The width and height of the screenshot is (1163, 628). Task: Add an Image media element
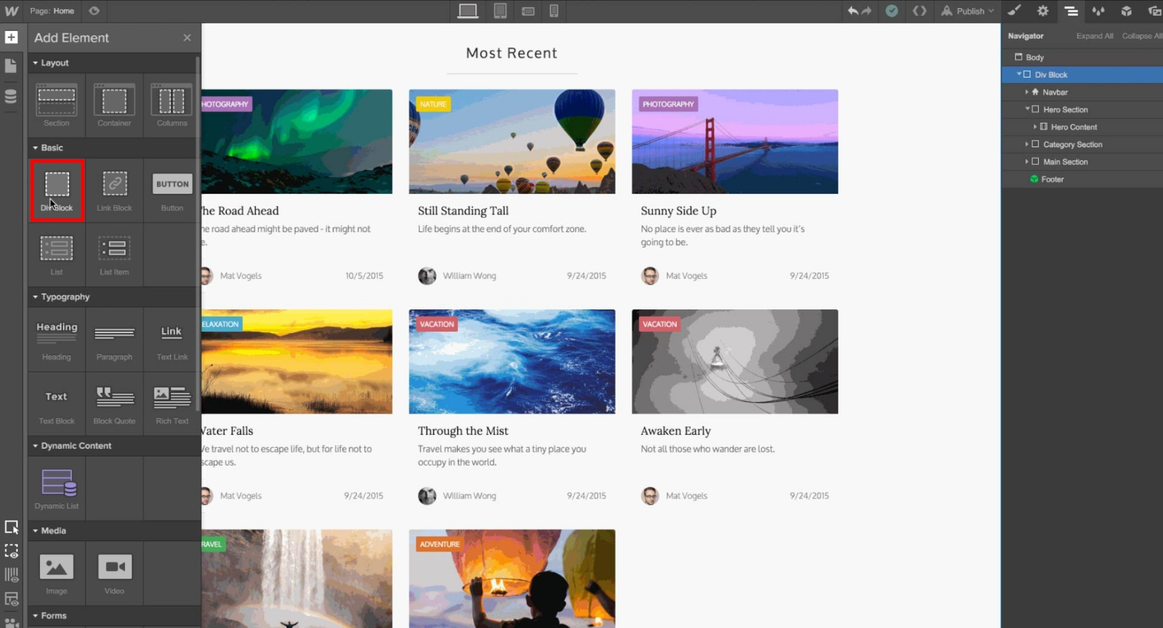coord(57,573)
